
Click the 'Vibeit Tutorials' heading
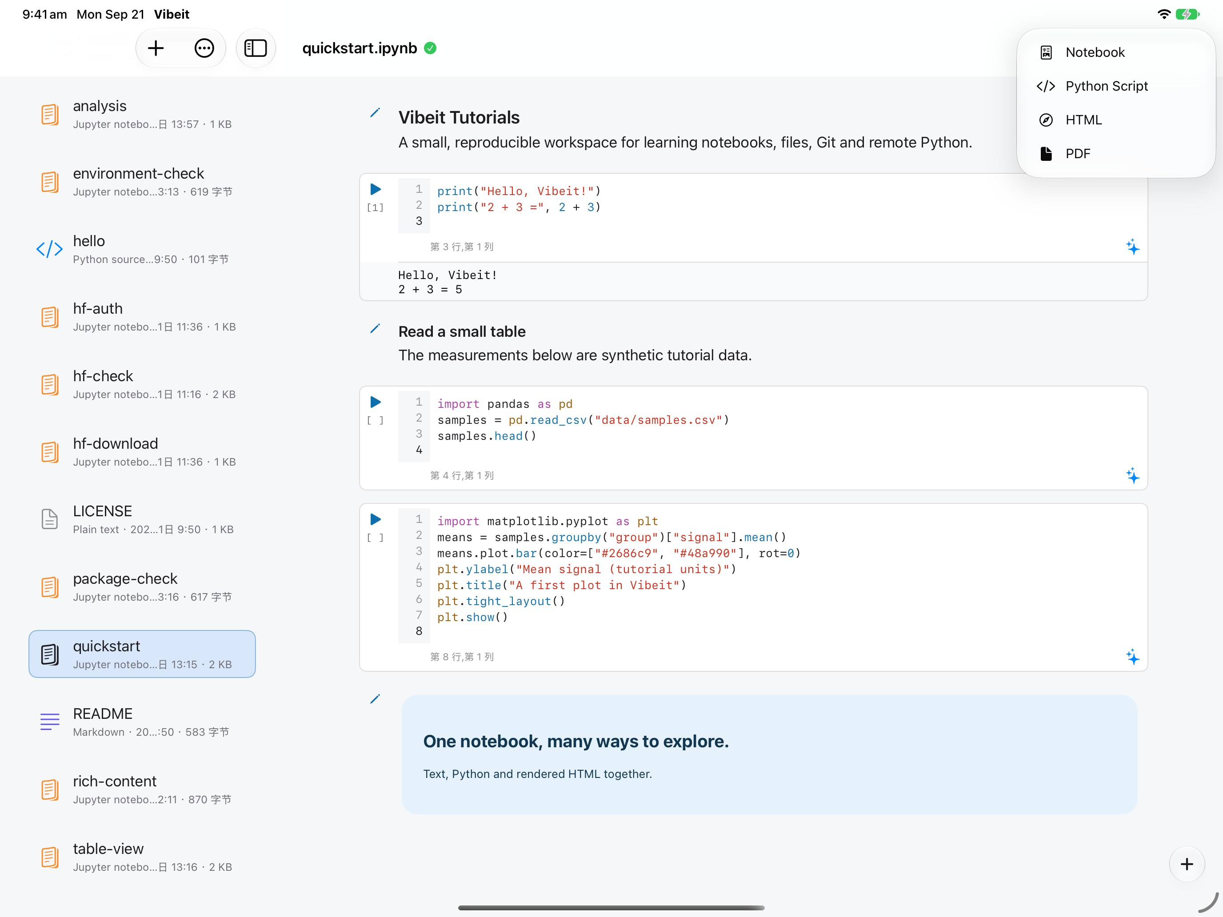click(459, 118)
